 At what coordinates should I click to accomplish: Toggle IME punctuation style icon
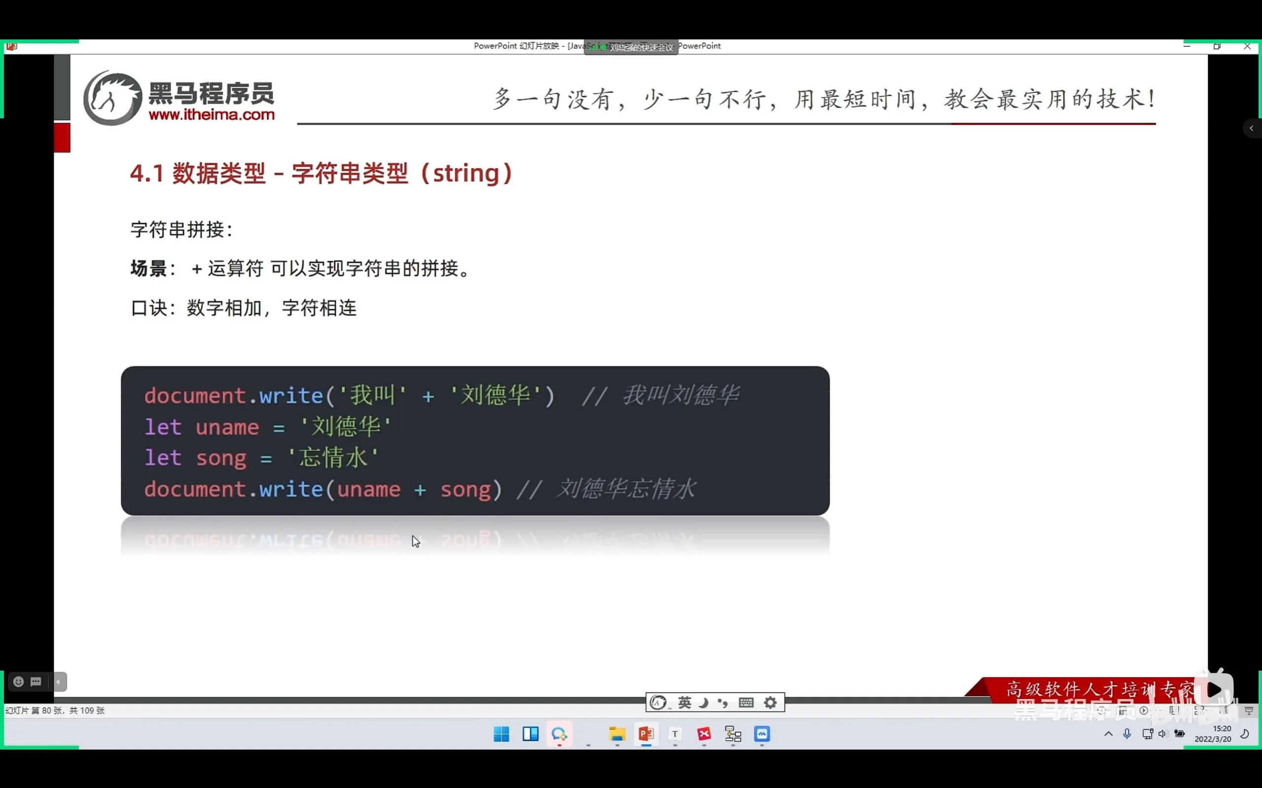(x=723, y=703)
